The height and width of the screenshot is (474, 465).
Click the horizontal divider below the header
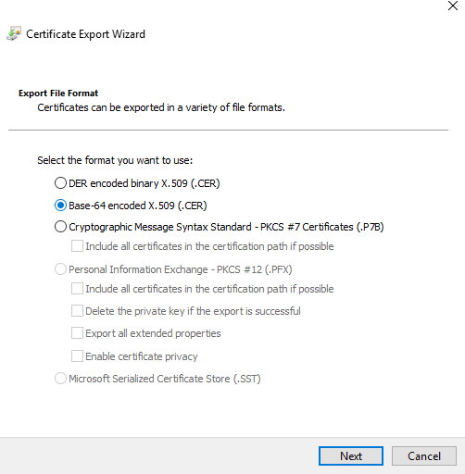(228, 131)
